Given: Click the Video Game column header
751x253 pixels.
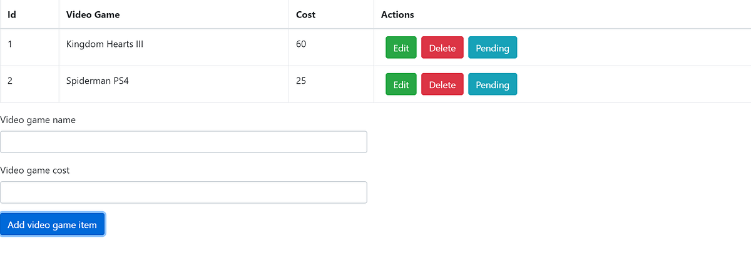Looking at the screenshot, I should (x=93, y=14).
